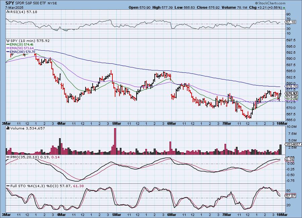Screen dimensions: 302x218
Task: Click 6Mar on the axis under stochastic panel
Action: [x=171, y=215]
